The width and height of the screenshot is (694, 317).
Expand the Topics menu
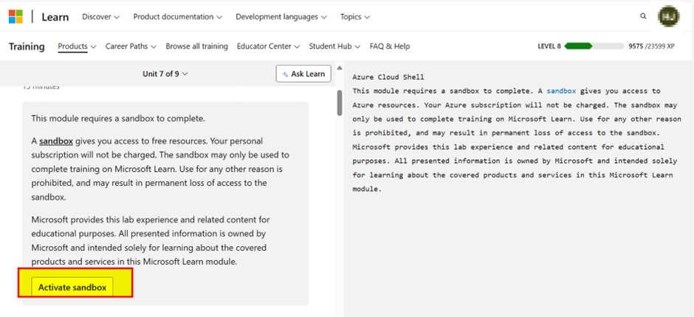pos(355,17)
